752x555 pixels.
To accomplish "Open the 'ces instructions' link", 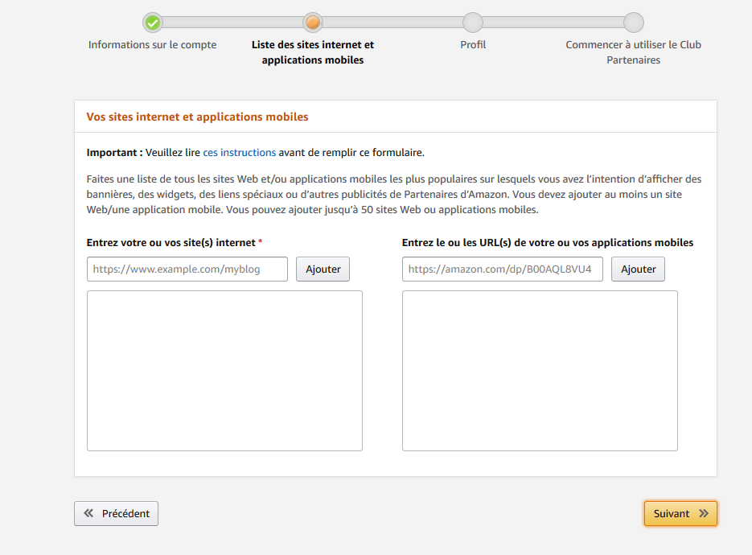I will [x=239, y=152].
